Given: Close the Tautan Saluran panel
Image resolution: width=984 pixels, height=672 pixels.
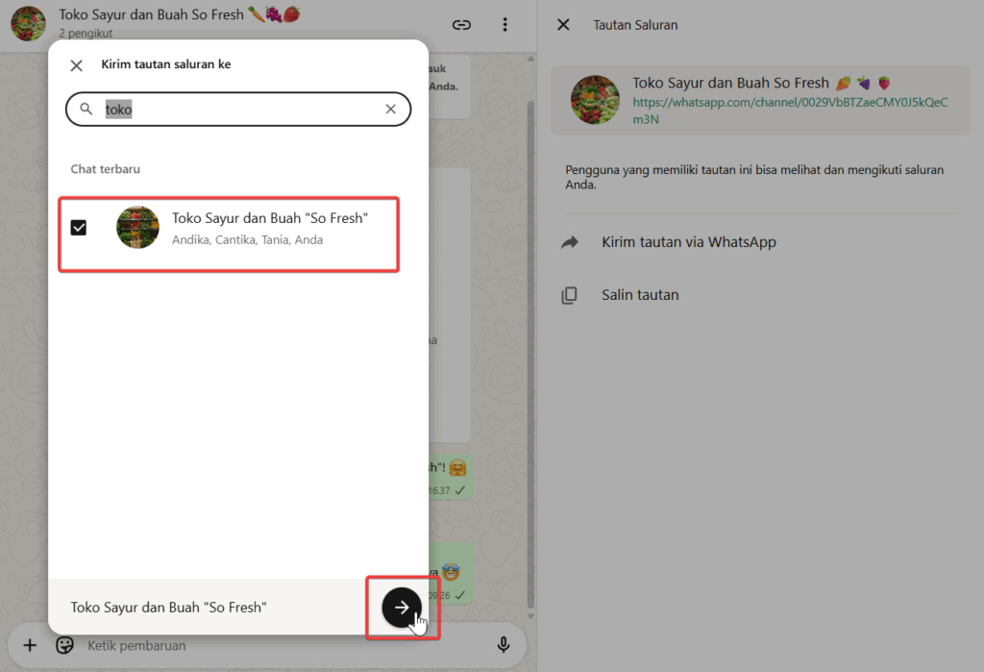Looking at the screenshot, I should [x=563, y=25].
